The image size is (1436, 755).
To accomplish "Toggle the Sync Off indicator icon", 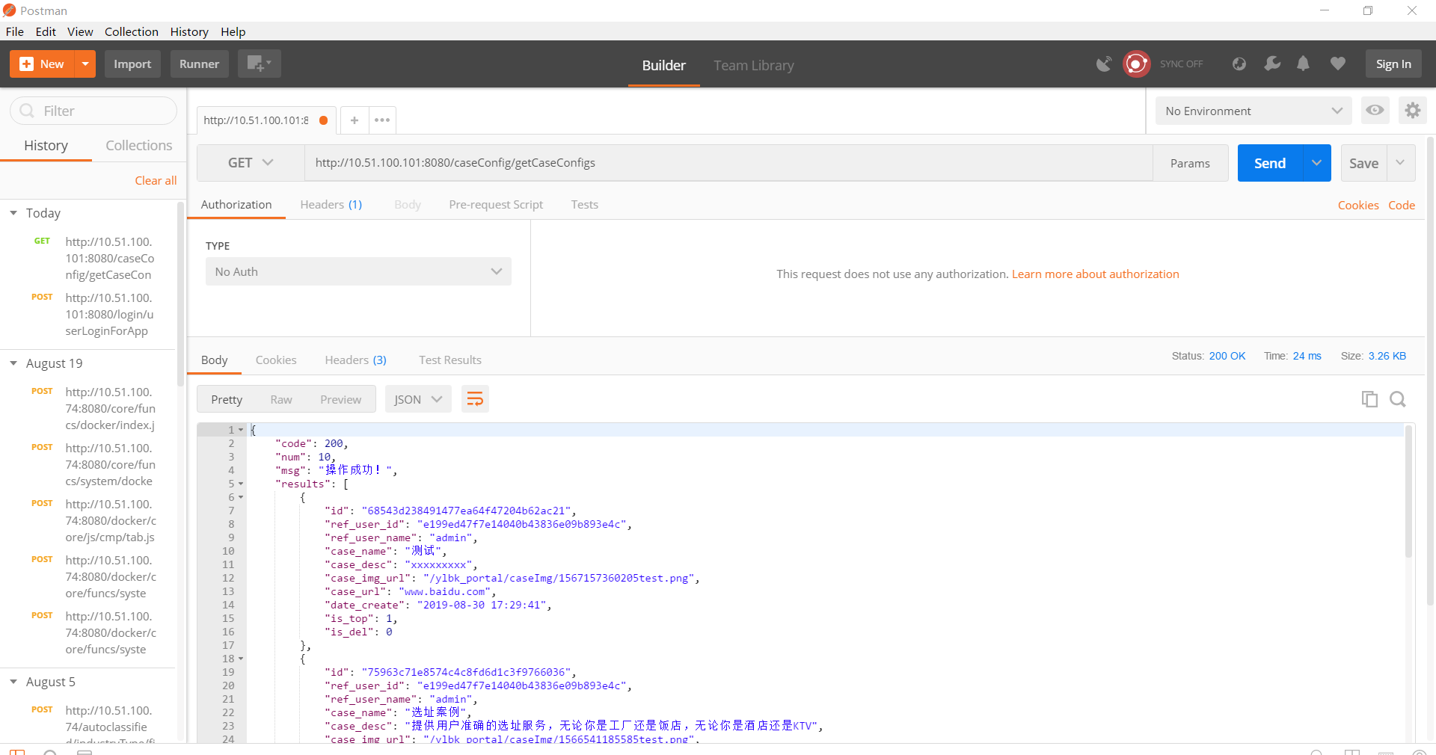I will 1136,64.
